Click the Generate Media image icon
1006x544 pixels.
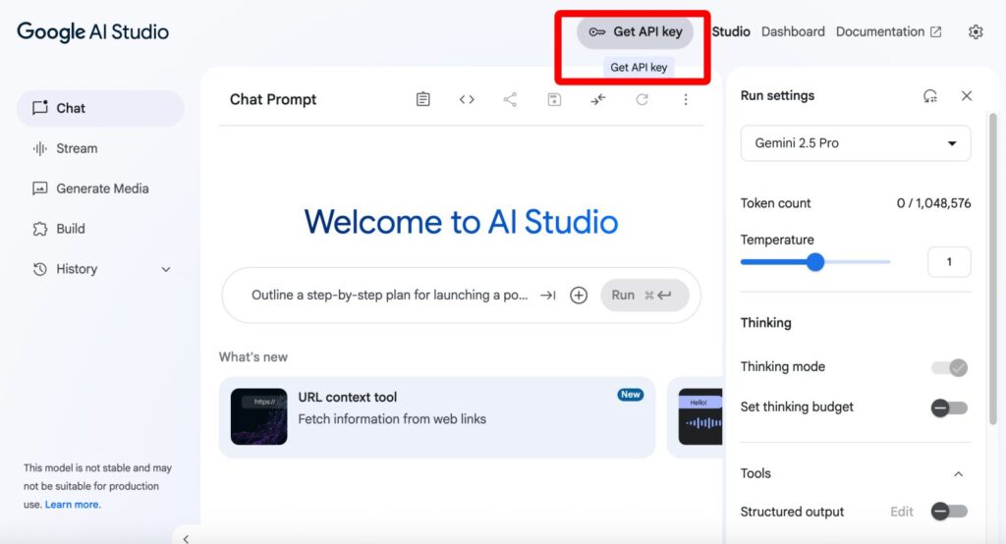(x=39, y=189)
